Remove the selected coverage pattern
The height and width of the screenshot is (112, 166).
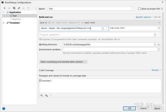click(x=51, y=95)
